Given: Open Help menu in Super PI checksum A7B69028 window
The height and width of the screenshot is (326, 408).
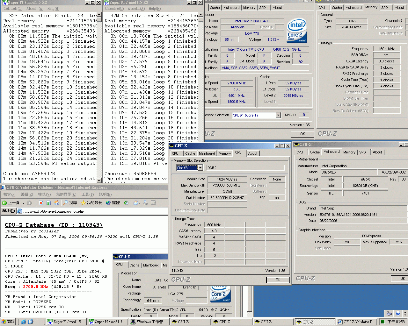Looking at the screenshot, I should pos(53,9).
